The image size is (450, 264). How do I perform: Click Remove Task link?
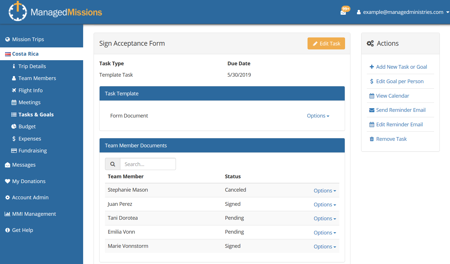point(392,139)
